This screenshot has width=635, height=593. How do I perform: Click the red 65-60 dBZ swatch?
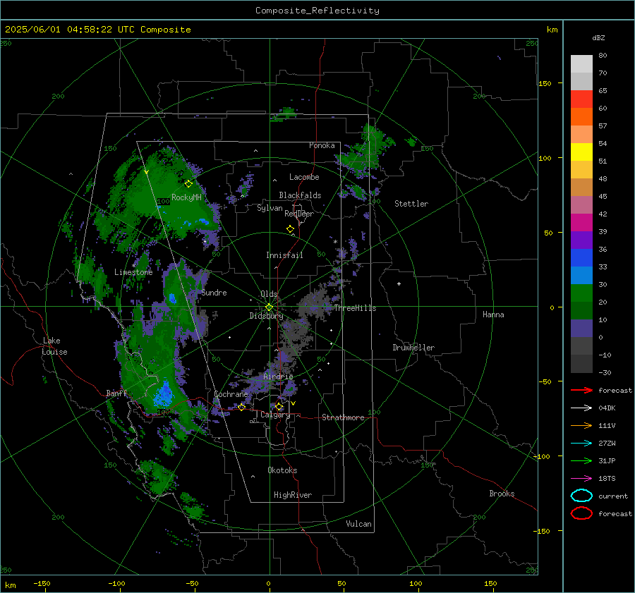point(581,99)
